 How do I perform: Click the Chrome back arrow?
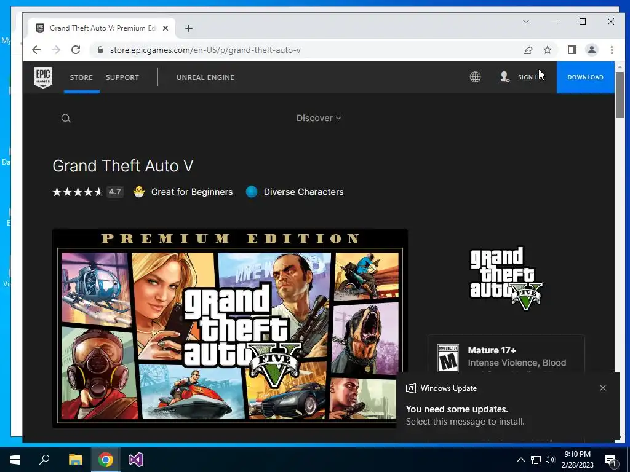click(x=36, y=50)
